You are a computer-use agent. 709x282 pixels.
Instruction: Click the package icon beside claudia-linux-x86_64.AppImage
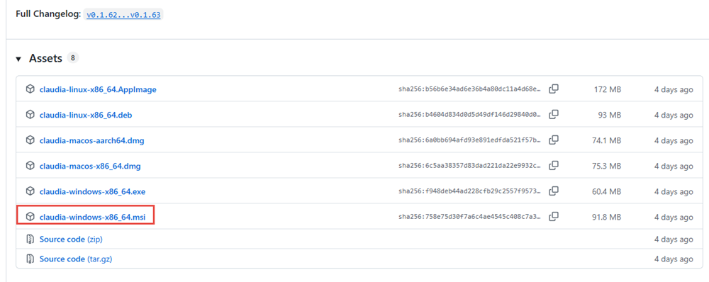coord(30,89)
